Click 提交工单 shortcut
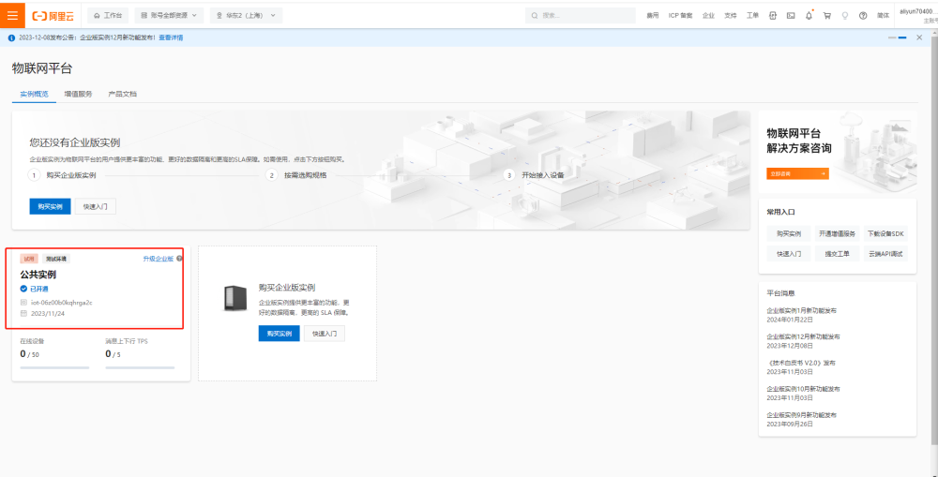This screenshot has width=938, height=477. click(x=837, y=253)
